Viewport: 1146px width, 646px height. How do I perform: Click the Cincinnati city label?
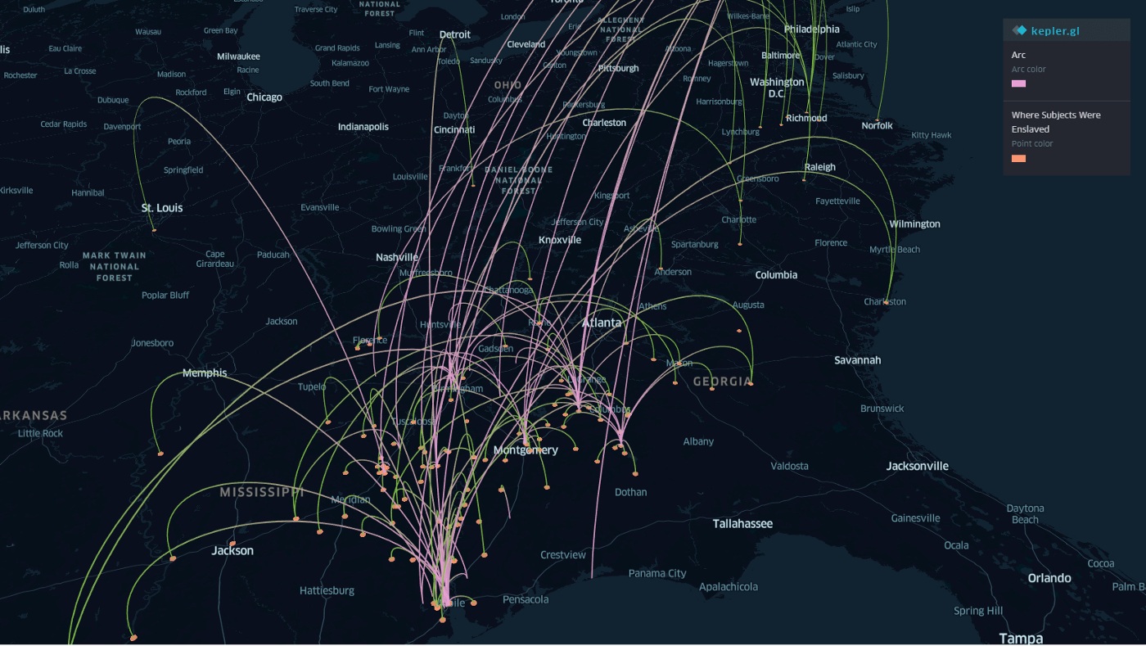click(x=454, y=129)
